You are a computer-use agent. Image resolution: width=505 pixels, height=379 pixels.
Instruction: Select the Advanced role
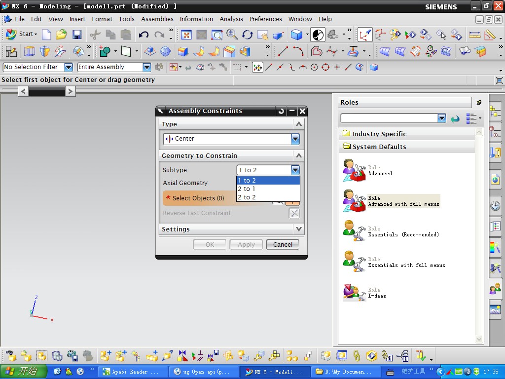[368, 170]
